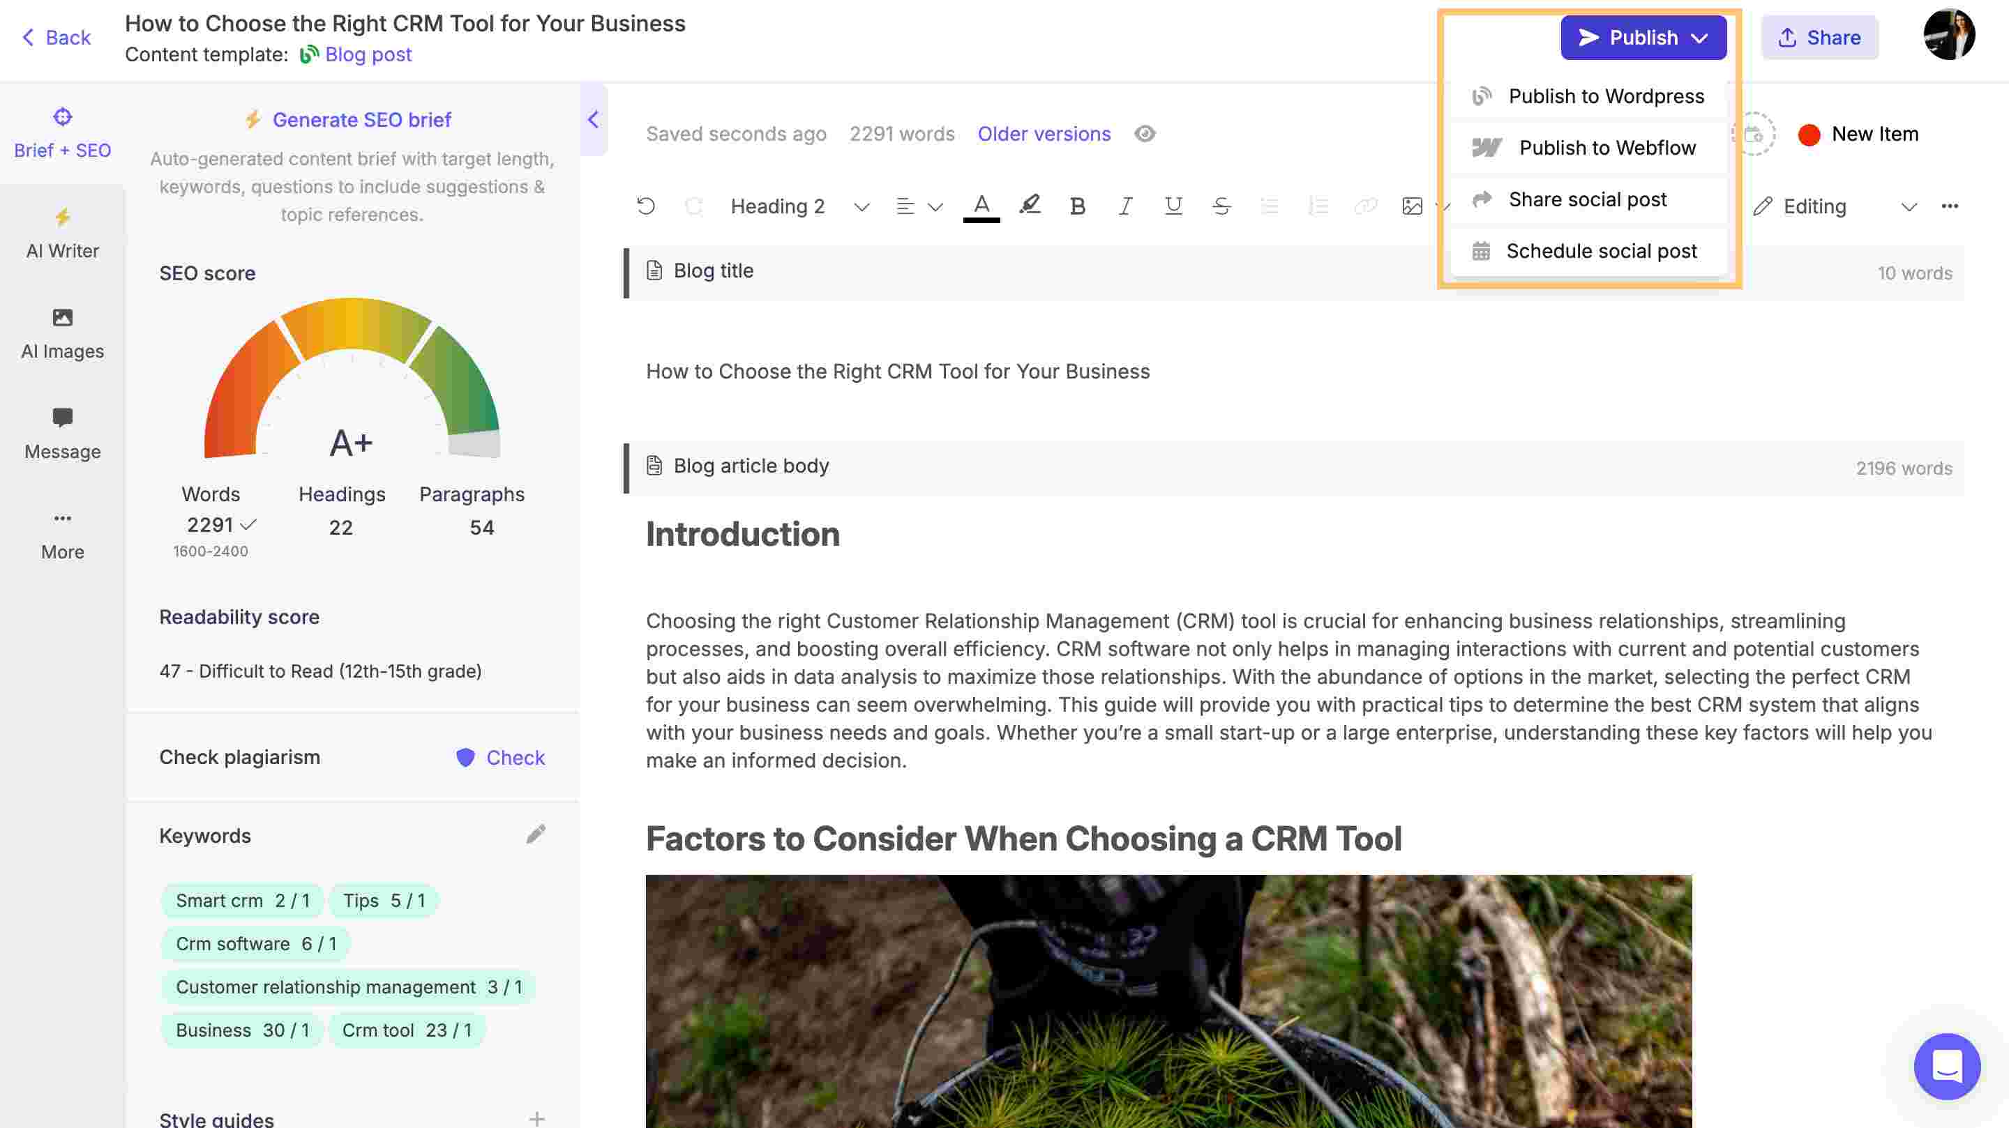Select Publish to Wordpress option

coord(1606,95)
